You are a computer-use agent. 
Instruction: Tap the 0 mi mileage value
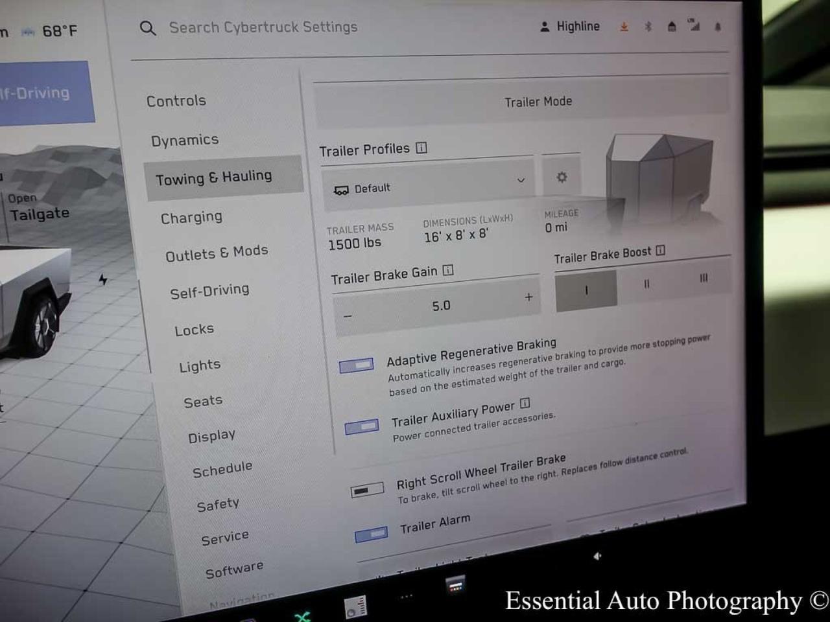(x=556, y=227)
